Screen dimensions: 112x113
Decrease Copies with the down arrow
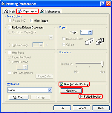(x=90, y=33)
